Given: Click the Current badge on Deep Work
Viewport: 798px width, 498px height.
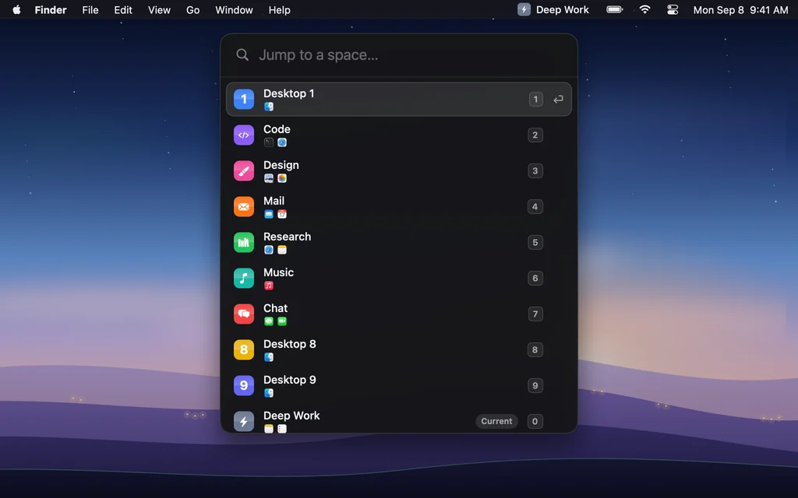Looking at the screenshot, I should 496,421.
